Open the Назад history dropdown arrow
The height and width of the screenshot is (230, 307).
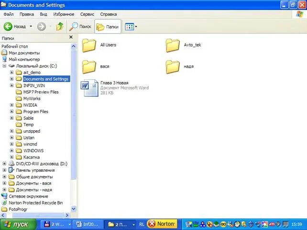pos(31,26)
